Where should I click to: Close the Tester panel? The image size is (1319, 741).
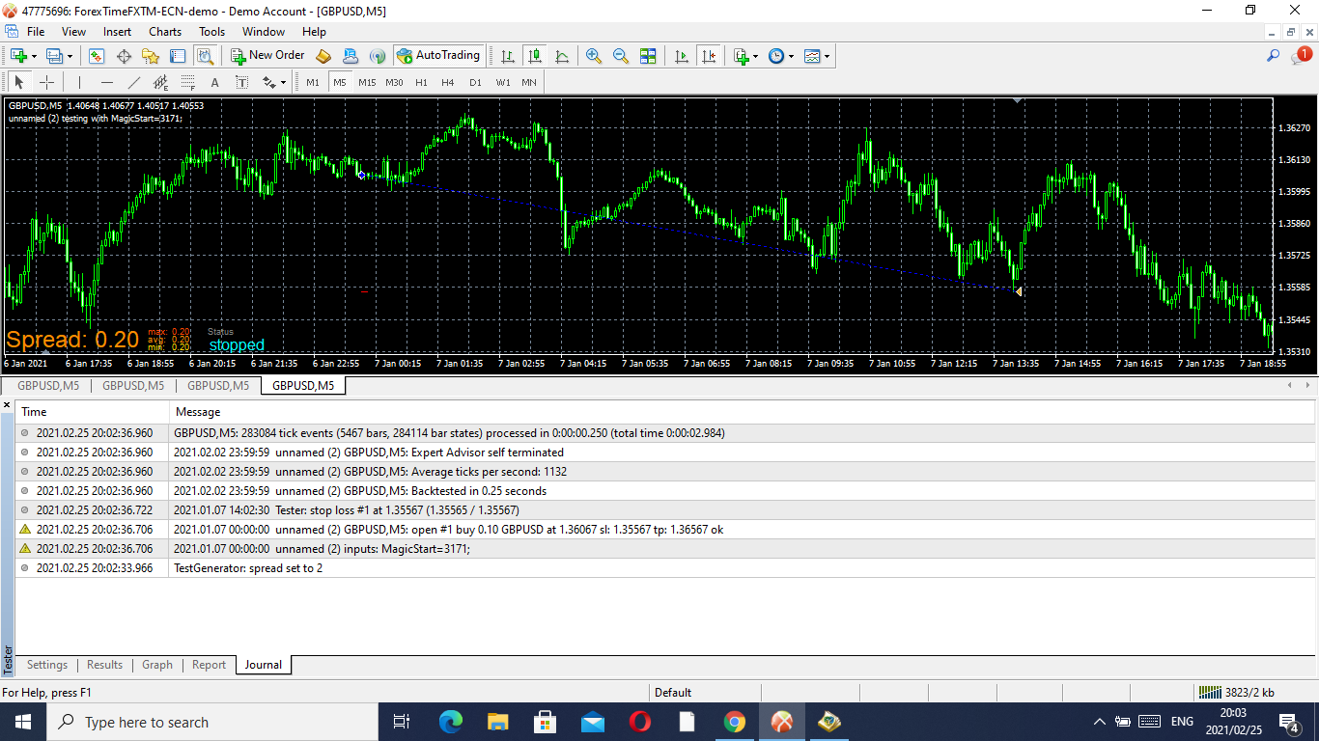(x=8, y=404)
